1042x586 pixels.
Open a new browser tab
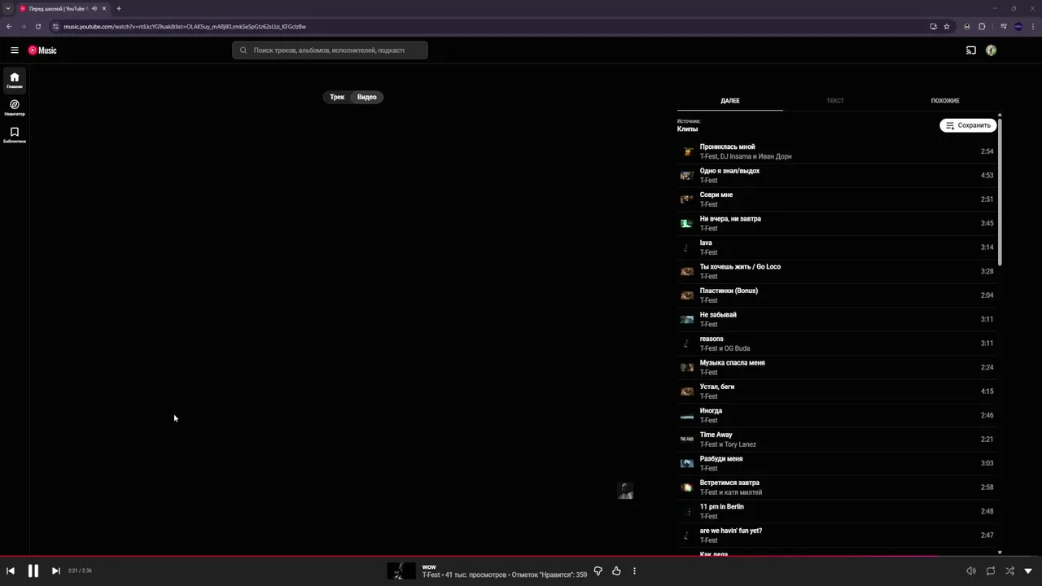point(118,8)
